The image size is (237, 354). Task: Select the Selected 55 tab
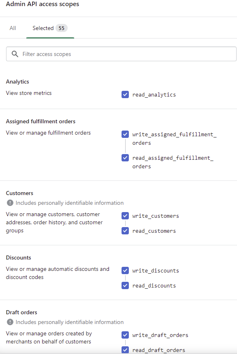pyautogui.click(x=50, y=28)
